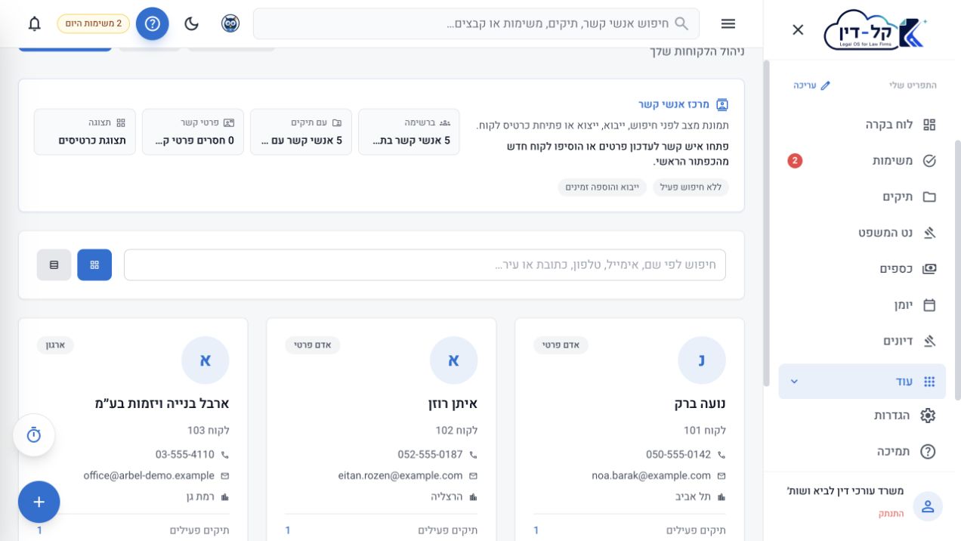
Task: Switch to list table view
Action: (x=54, y=265)
